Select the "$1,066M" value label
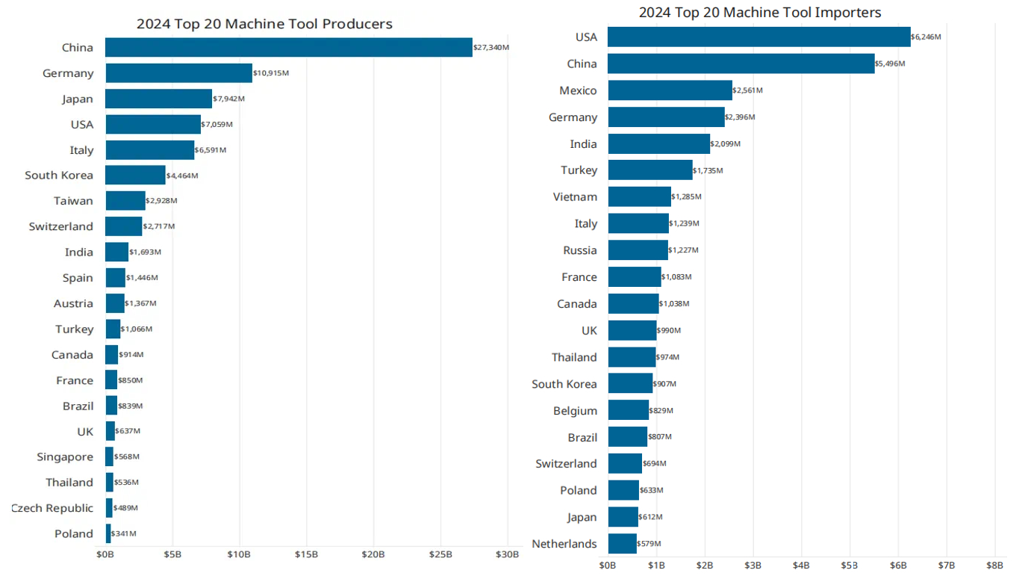Screen dimensions: 1028x576 pyautogui.click(x=137, y=329)
